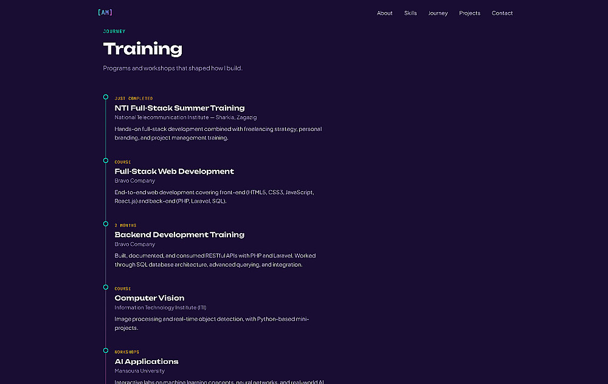Viewport: 608px width, 384px height.
Task: Click the NTI Full-Stack Summer Training heading
Action: click(x=179, y=108)
